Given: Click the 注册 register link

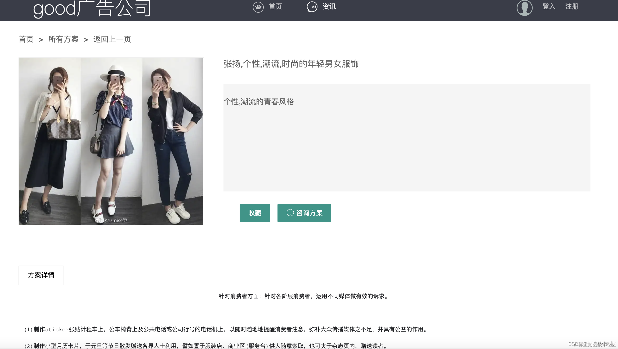Looking at the screenshot, I should pyautogui.click(x=572, y=7).
